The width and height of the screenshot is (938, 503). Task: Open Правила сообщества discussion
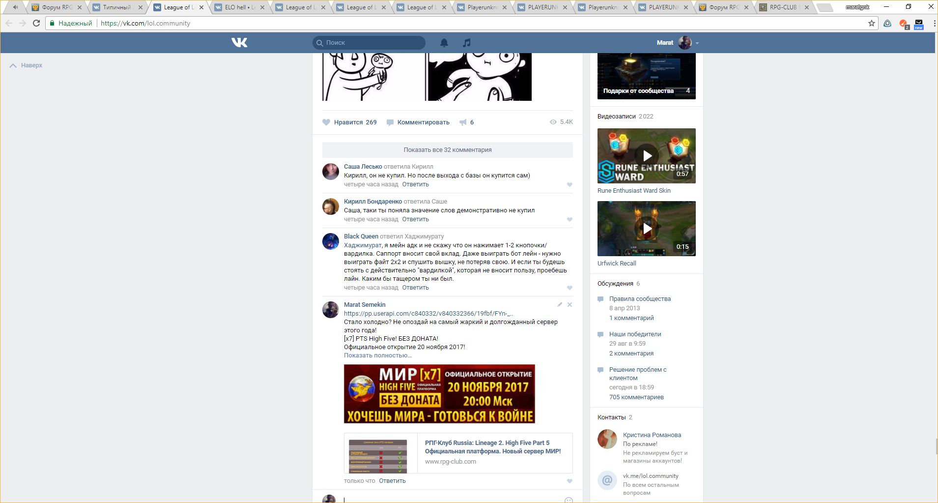pyautogui.click(x=640, y=299)
